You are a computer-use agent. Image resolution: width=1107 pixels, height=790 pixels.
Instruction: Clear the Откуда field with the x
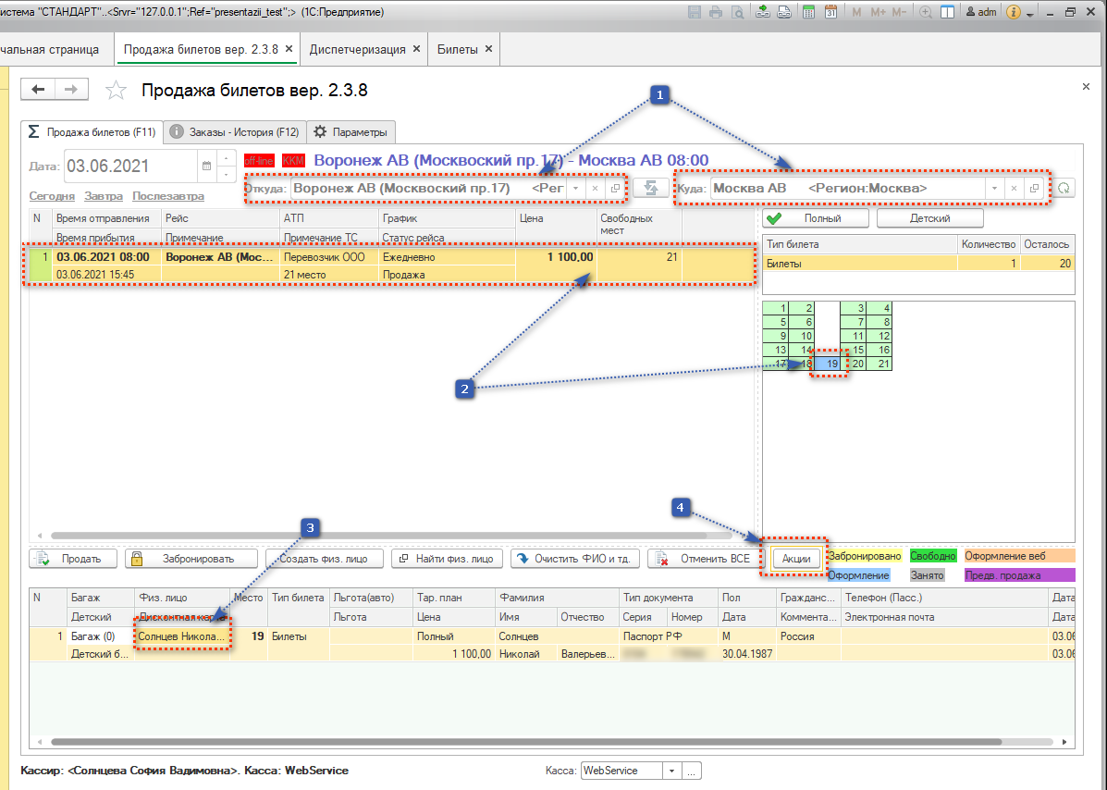click(x=595, y=188)
